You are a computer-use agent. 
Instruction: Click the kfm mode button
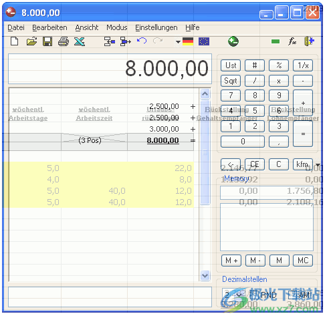[303, 164]
